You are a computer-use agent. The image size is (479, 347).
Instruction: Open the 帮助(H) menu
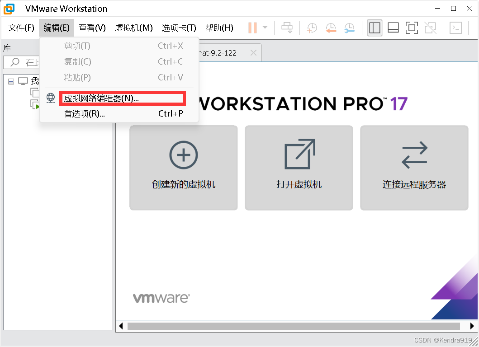click(x=219, y=28)
